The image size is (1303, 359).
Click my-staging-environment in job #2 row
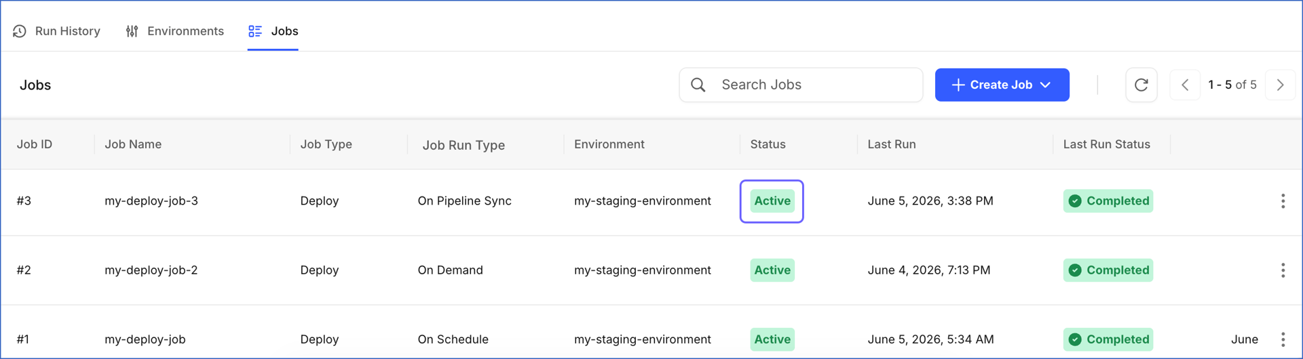coord(643,270)
